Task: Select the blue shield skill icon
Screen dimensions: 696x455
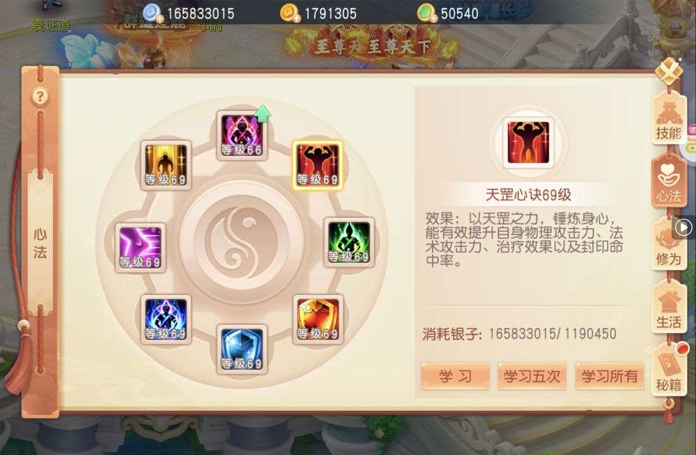Action: point(242,349)
